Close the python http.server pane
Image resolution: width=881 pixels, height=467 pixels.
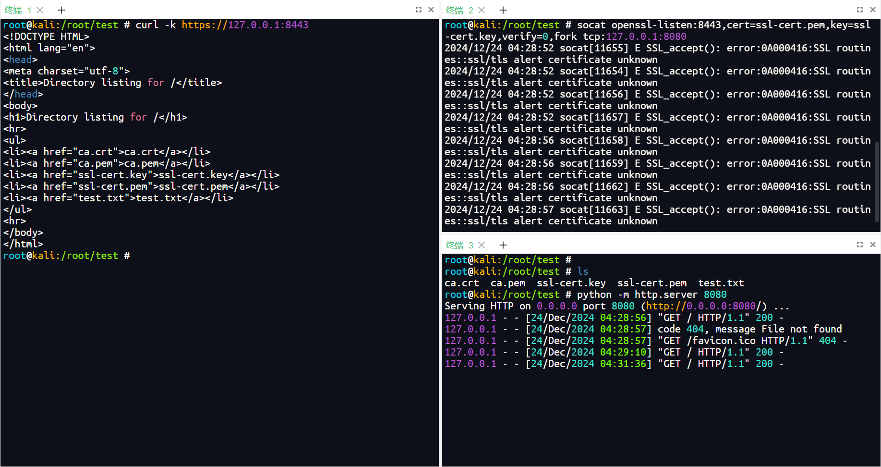tap(873, 245)
